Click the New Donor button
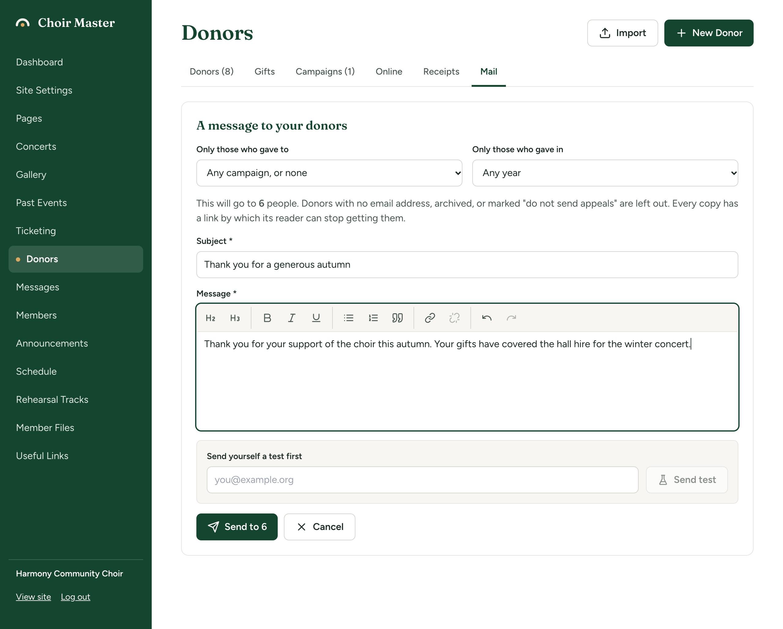The width and height of the screenshot is (783, 629). (x=709, y=33)
